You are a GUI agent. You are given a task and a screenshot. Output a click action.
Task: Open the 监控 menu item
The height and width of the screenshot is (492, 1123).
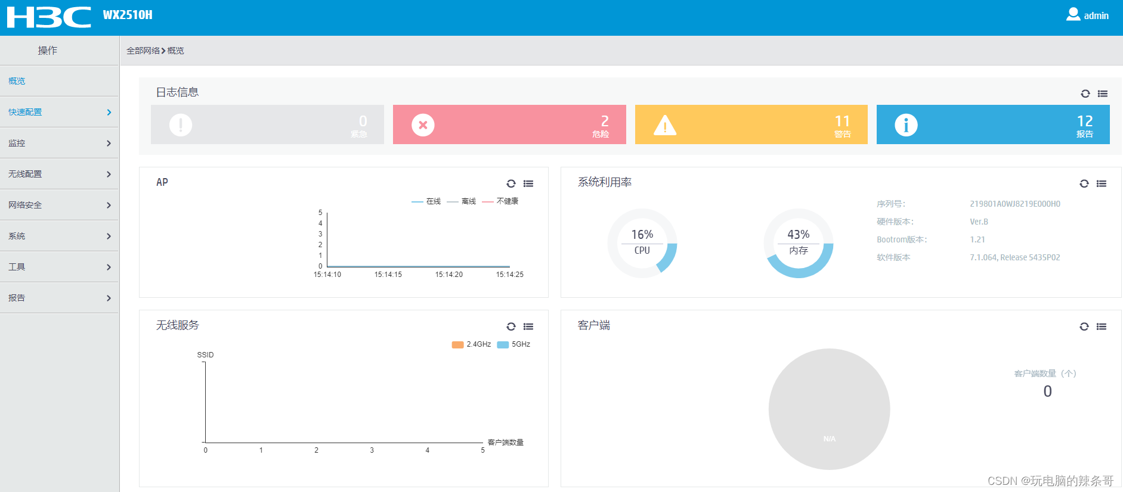[x=60, y=143]
